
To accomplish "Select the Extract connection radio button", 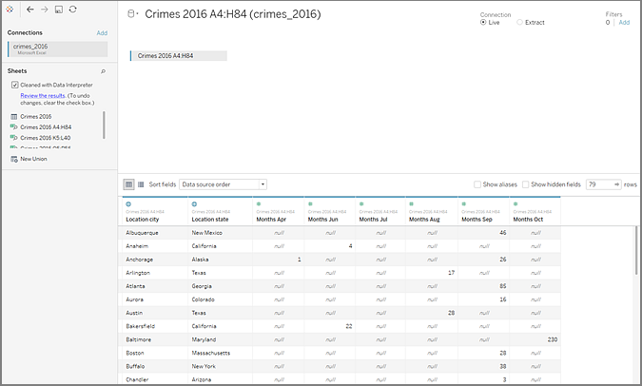I will coord(519,23).
